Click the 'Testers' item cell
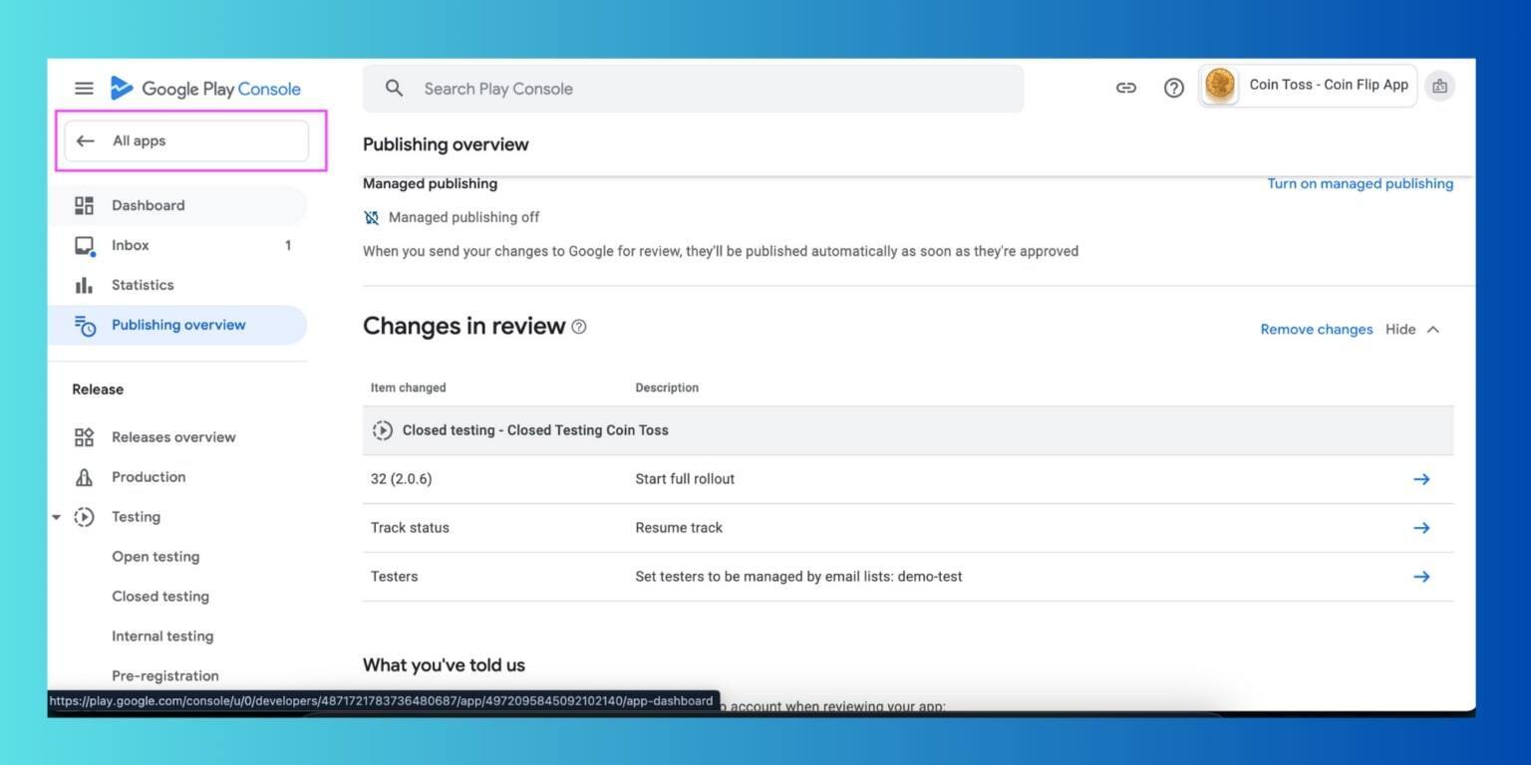 click(395, 577)
